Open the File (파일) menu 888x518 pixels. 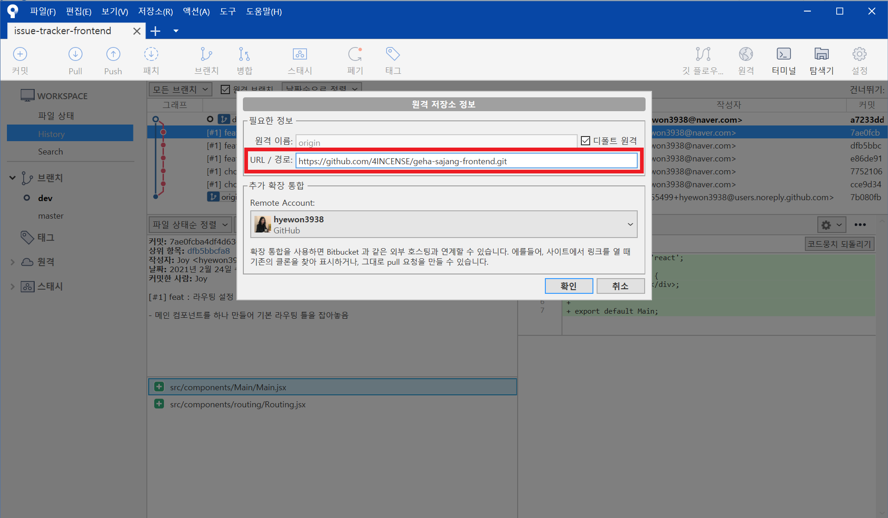pyautogui.click(x=42, y=12)
